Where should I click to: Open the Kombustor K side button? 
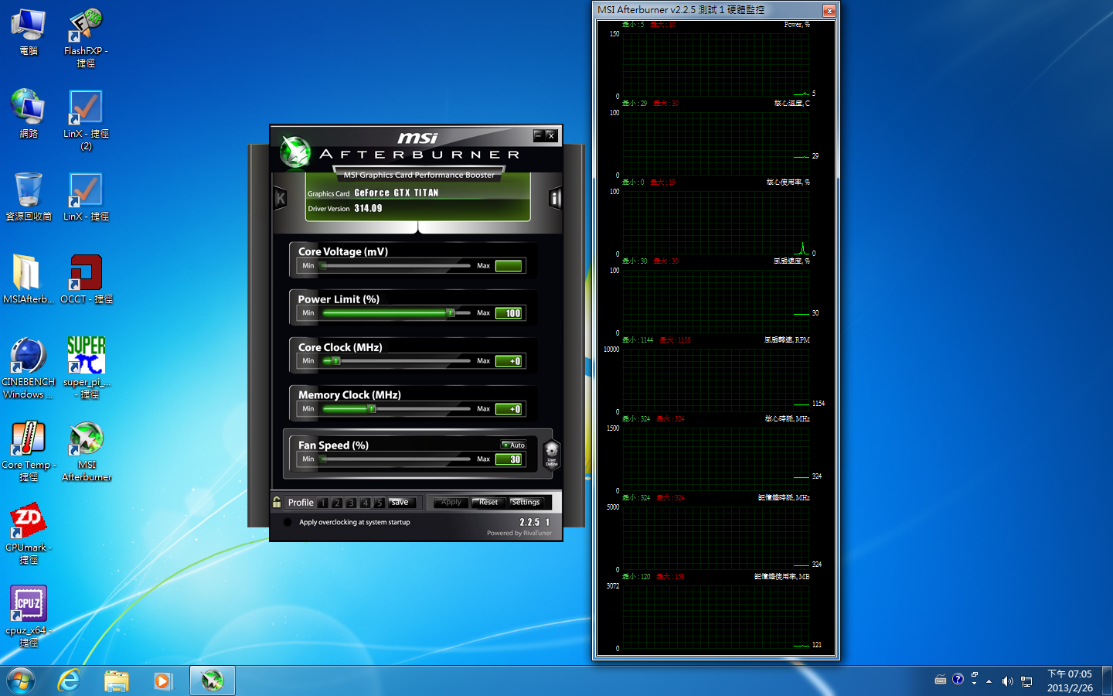[281, 199]
